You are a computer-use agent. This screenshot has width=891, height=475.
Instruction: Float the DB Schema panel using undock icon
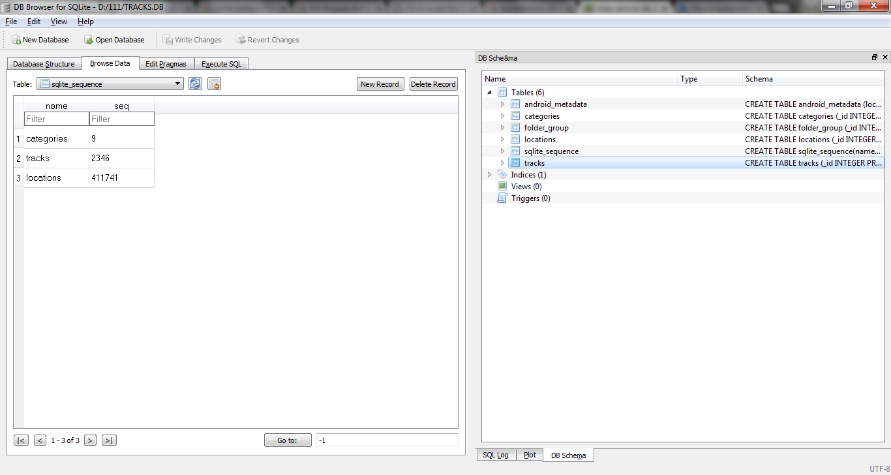875,57
